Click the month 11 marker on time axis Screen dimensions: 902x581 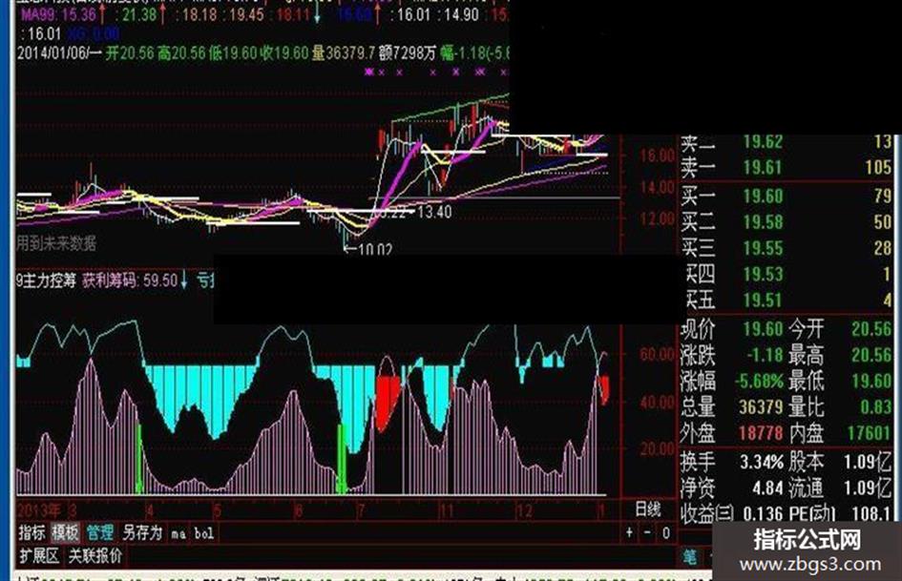(447, 510)
